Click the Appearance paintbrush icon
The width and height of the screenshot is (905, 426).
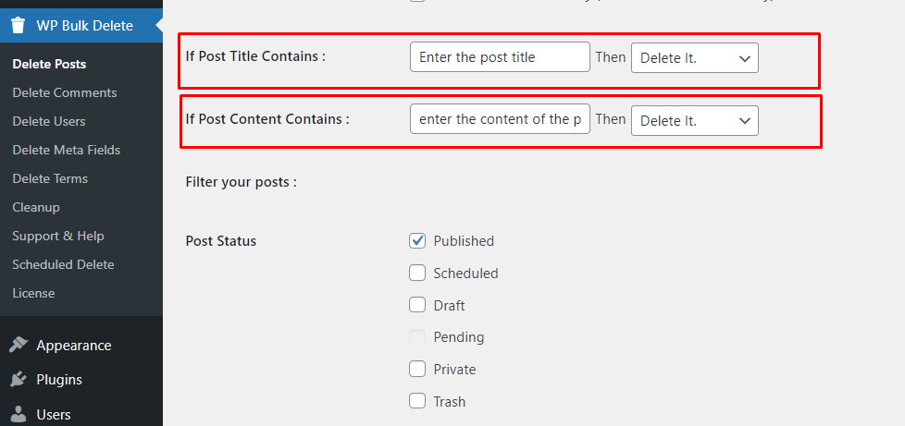19,346
